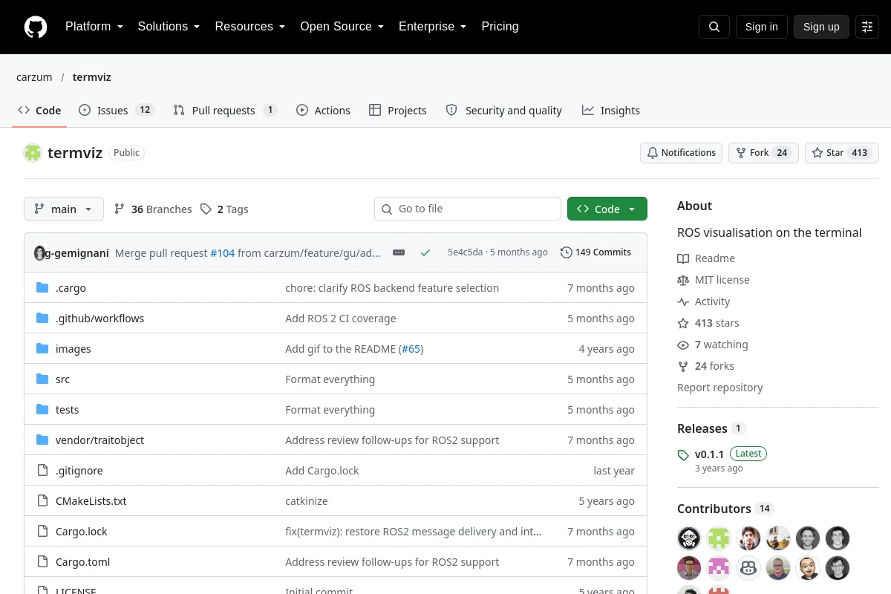This screenshot has width=891, height=594.
Task: View 2 Tags link
Action: 224,209
